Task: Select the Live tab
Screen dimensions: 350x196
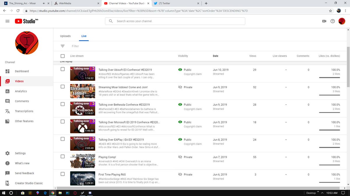Action: 84,36
